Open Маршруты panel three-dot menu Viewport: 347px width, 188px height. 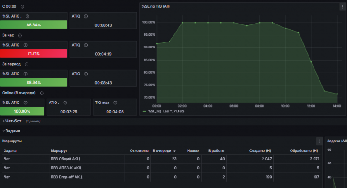click(319, 141)
